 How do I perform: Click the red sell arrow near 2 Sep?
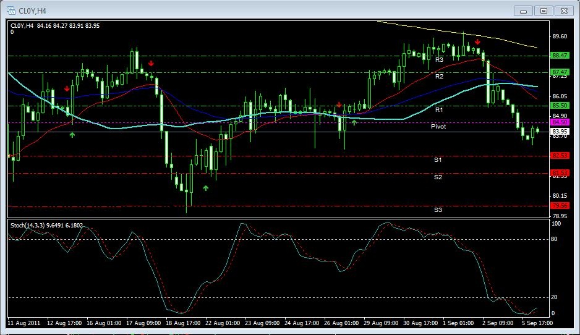(477, 42)
